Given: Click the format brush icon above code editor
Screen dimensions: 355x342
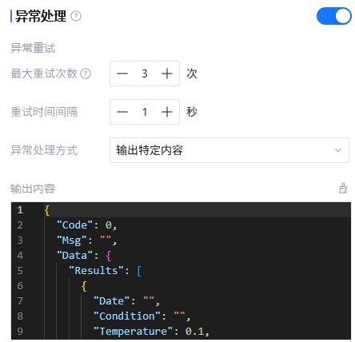Looking at the screenshot, I should point(343,188).
